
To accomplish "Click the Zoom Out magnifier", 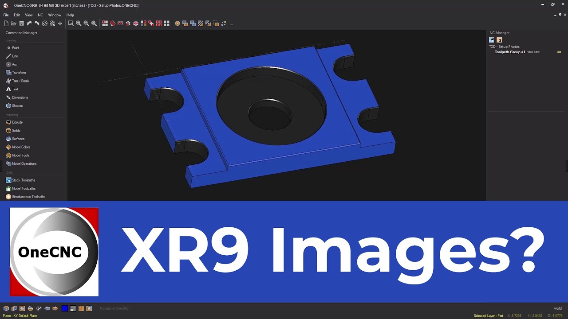I will pyautogui.click(x=86, y=23).
